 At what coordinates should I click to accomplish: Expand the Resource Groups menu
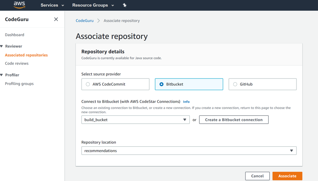tap(93, 5)
